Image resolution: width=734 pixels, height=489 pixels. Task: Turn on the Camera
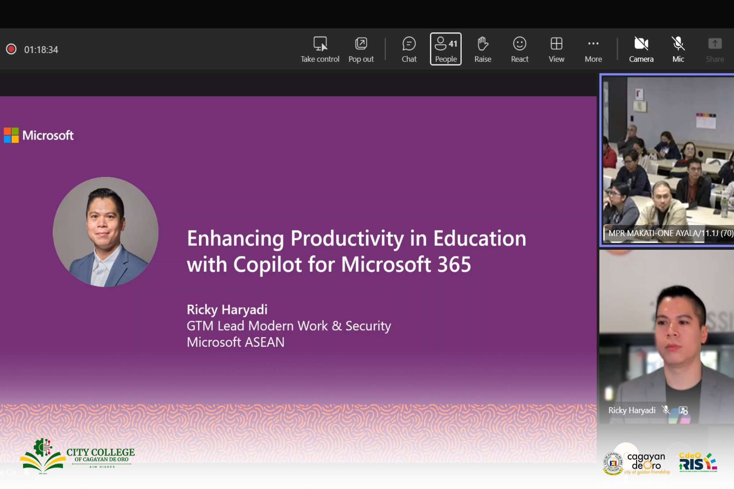click(x=641, y=49)
